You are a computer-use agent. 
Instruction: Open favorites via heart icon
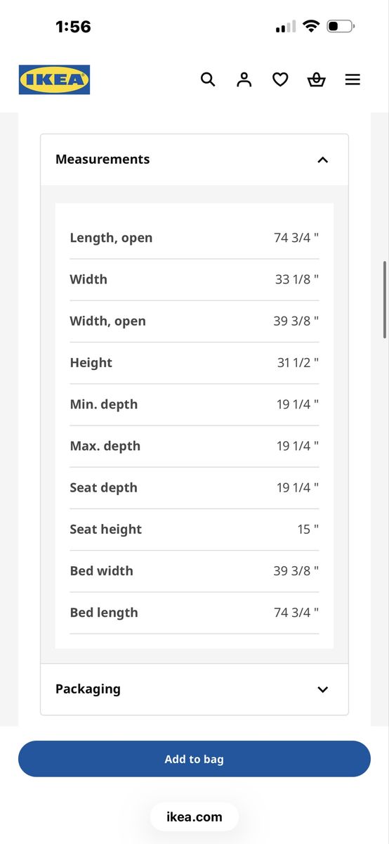(280, 79)
